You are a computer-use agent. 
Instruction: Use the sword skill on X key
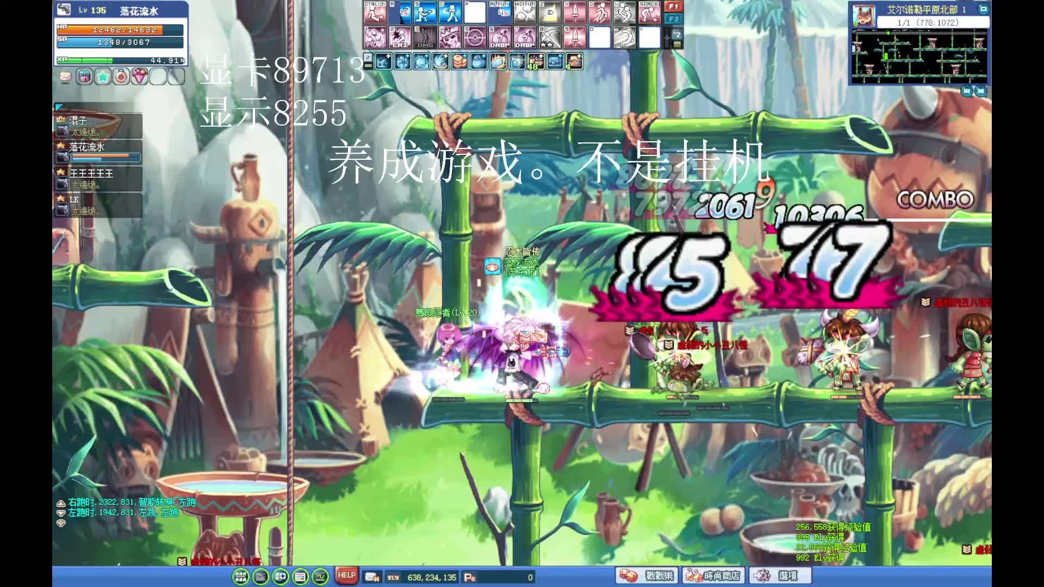point(575,13)
